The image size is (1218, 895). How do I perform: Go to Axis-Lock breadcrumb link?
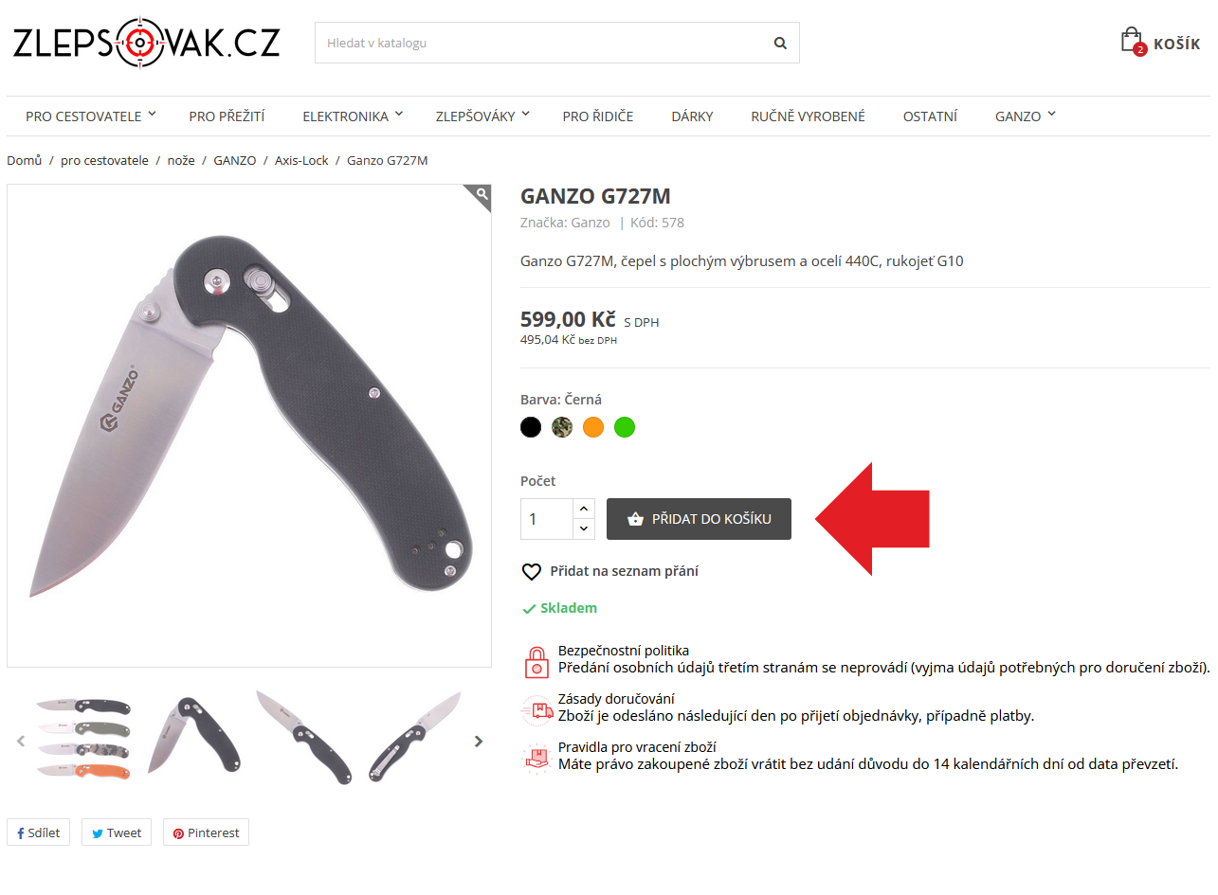coord(301,161)
